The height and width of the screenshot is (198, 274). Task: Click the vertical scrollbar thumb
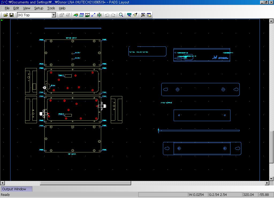coord(271,147)
